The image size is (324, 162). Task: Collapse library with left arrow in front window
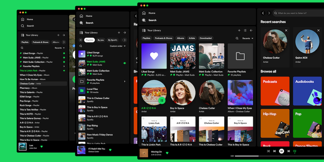point(251,30)
